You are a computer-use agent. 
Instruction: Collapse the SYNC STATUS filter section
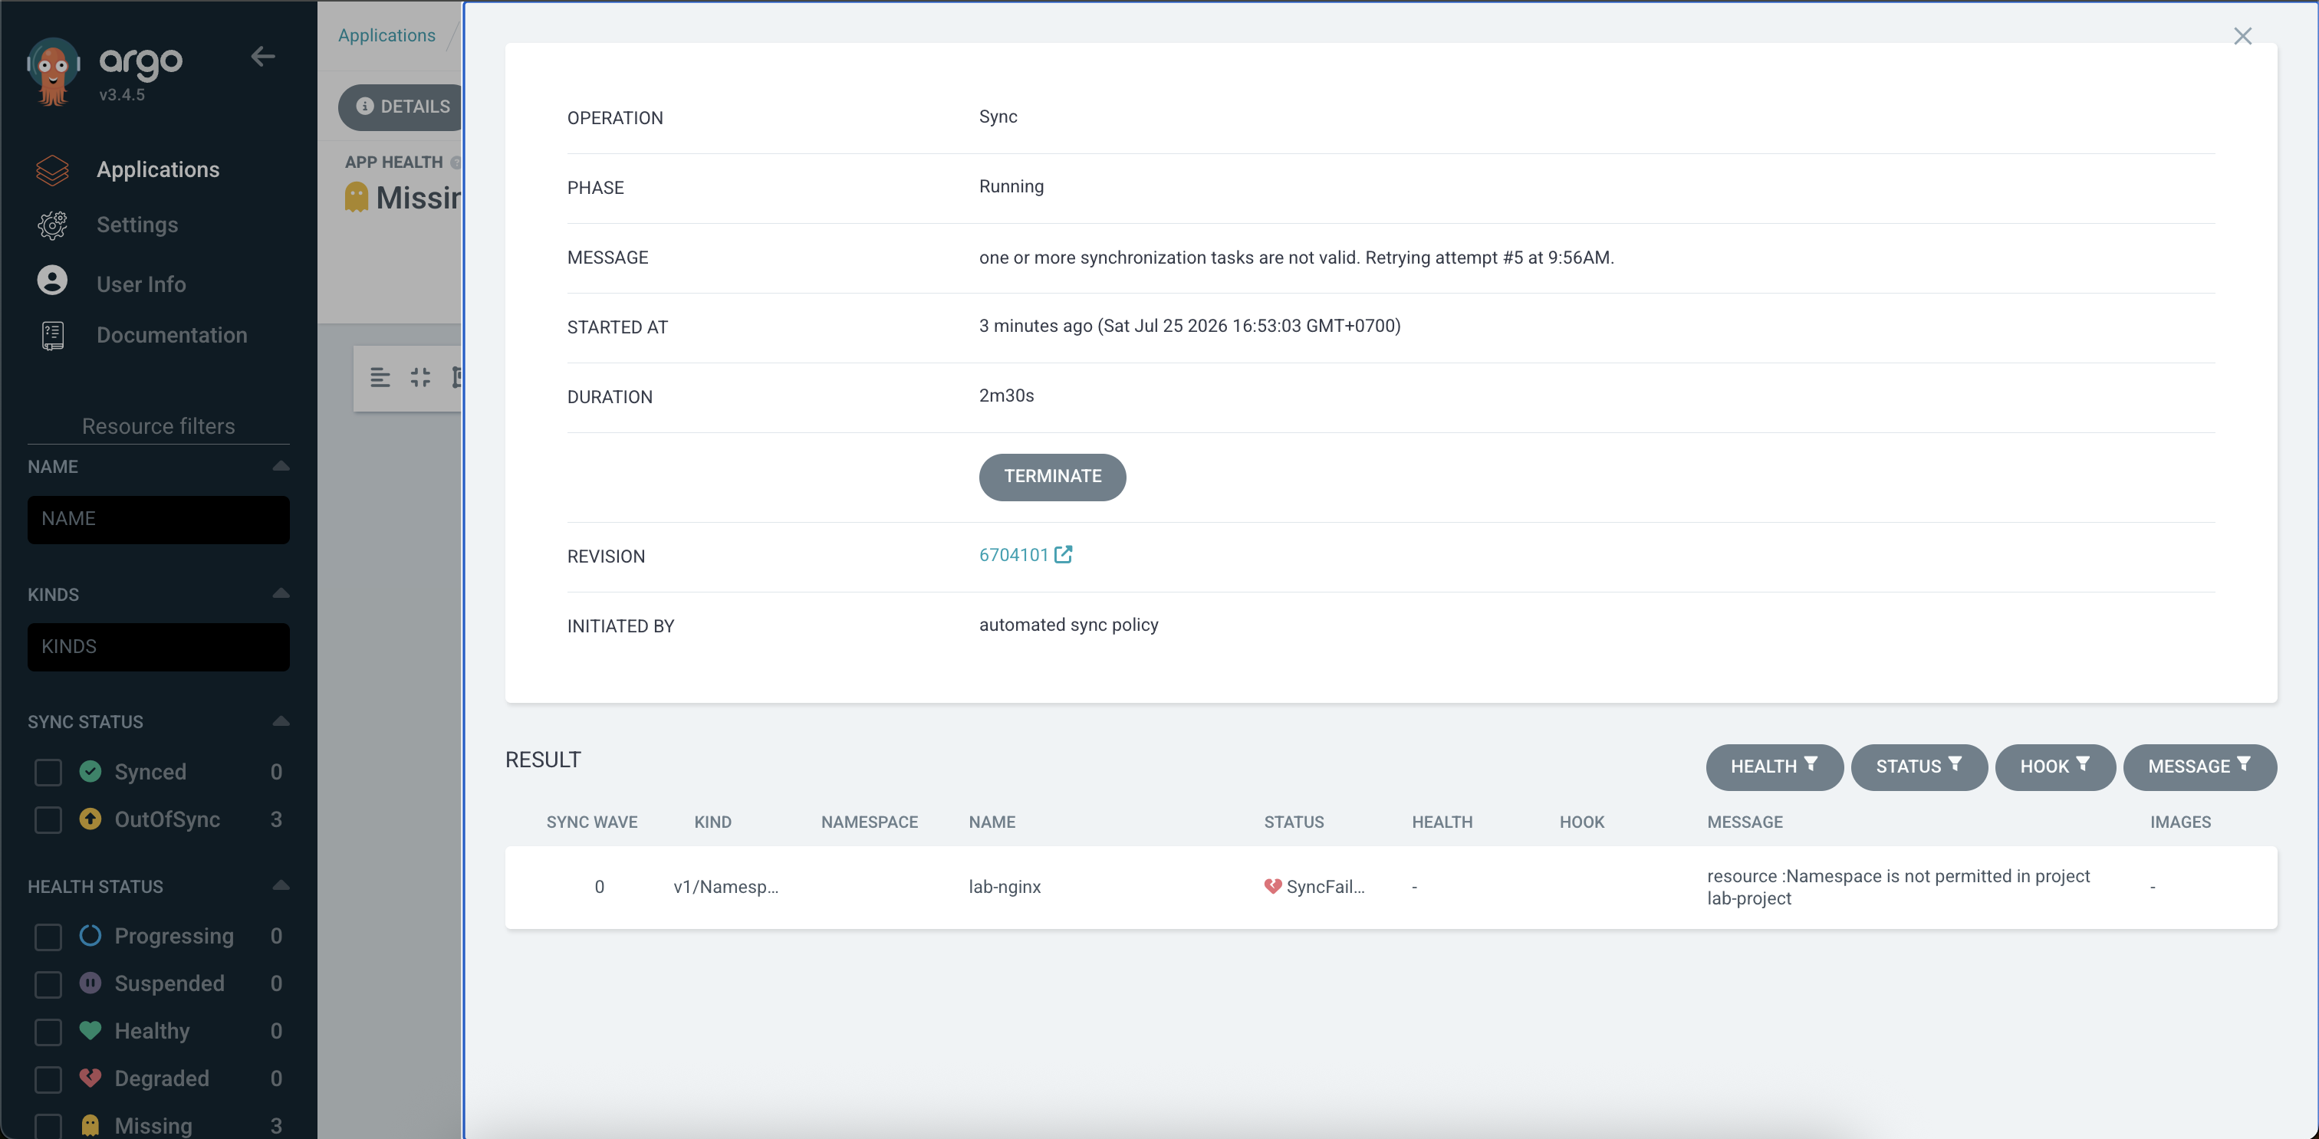tap(281, 721)
